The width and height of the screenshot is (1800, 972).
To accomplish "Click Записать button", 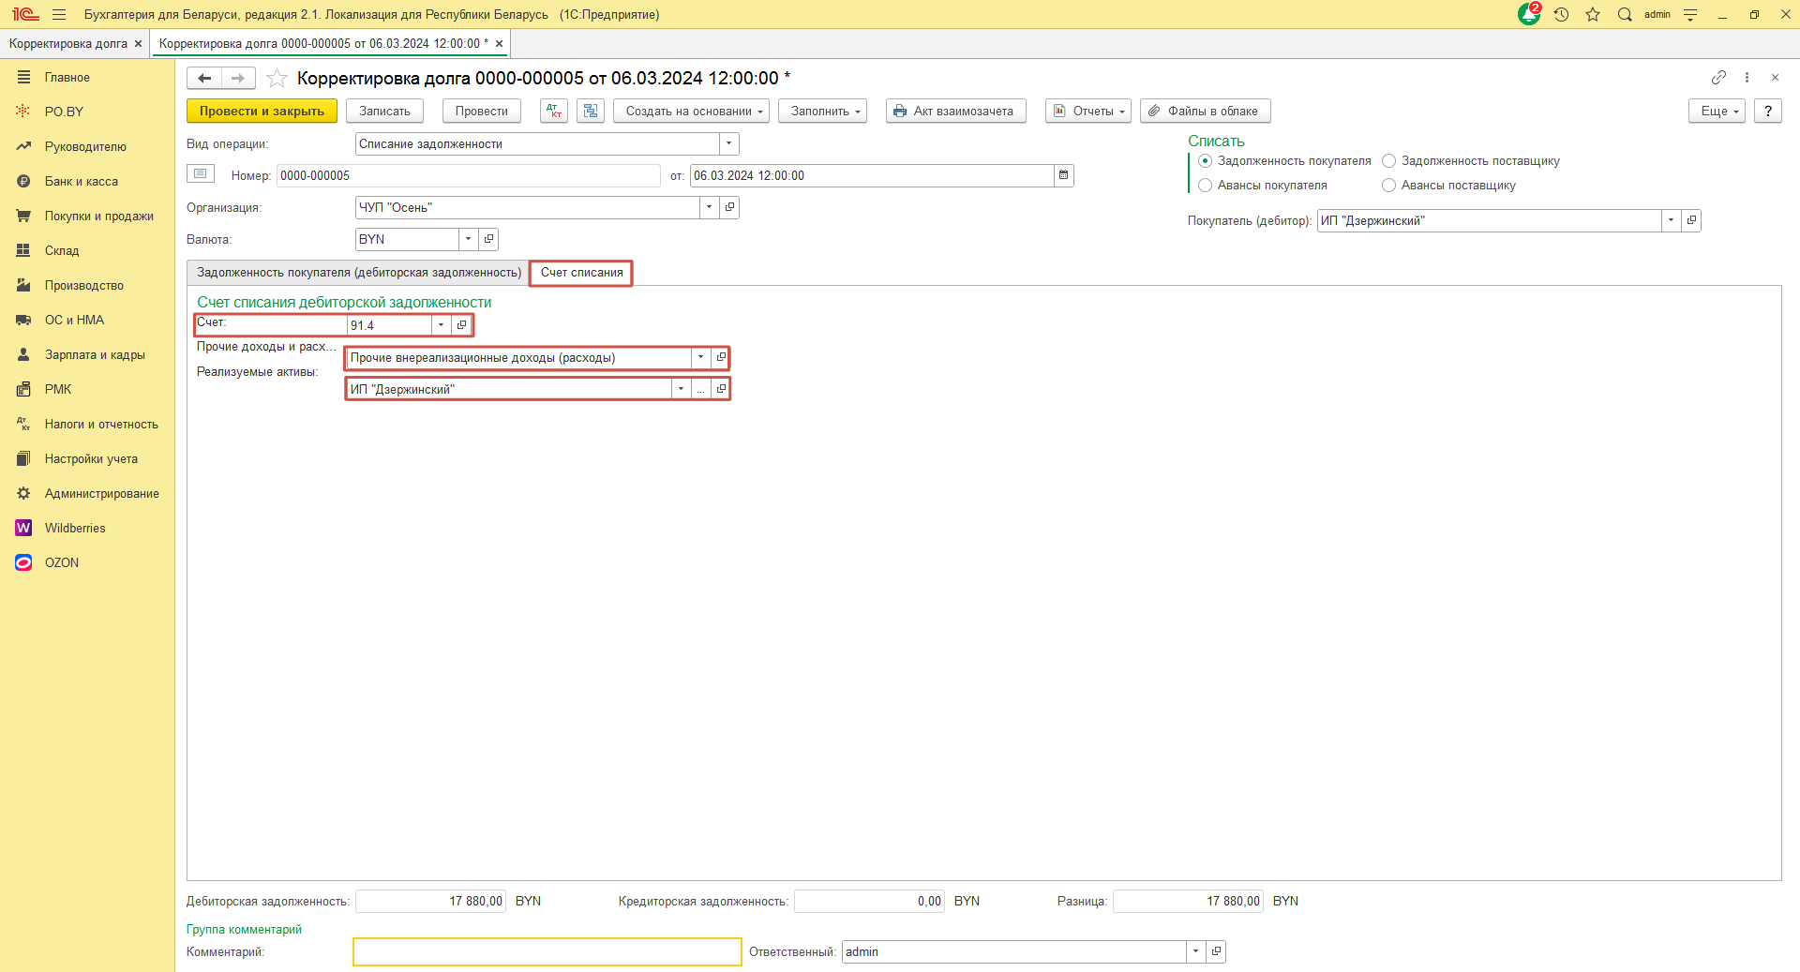I will 384,111.
